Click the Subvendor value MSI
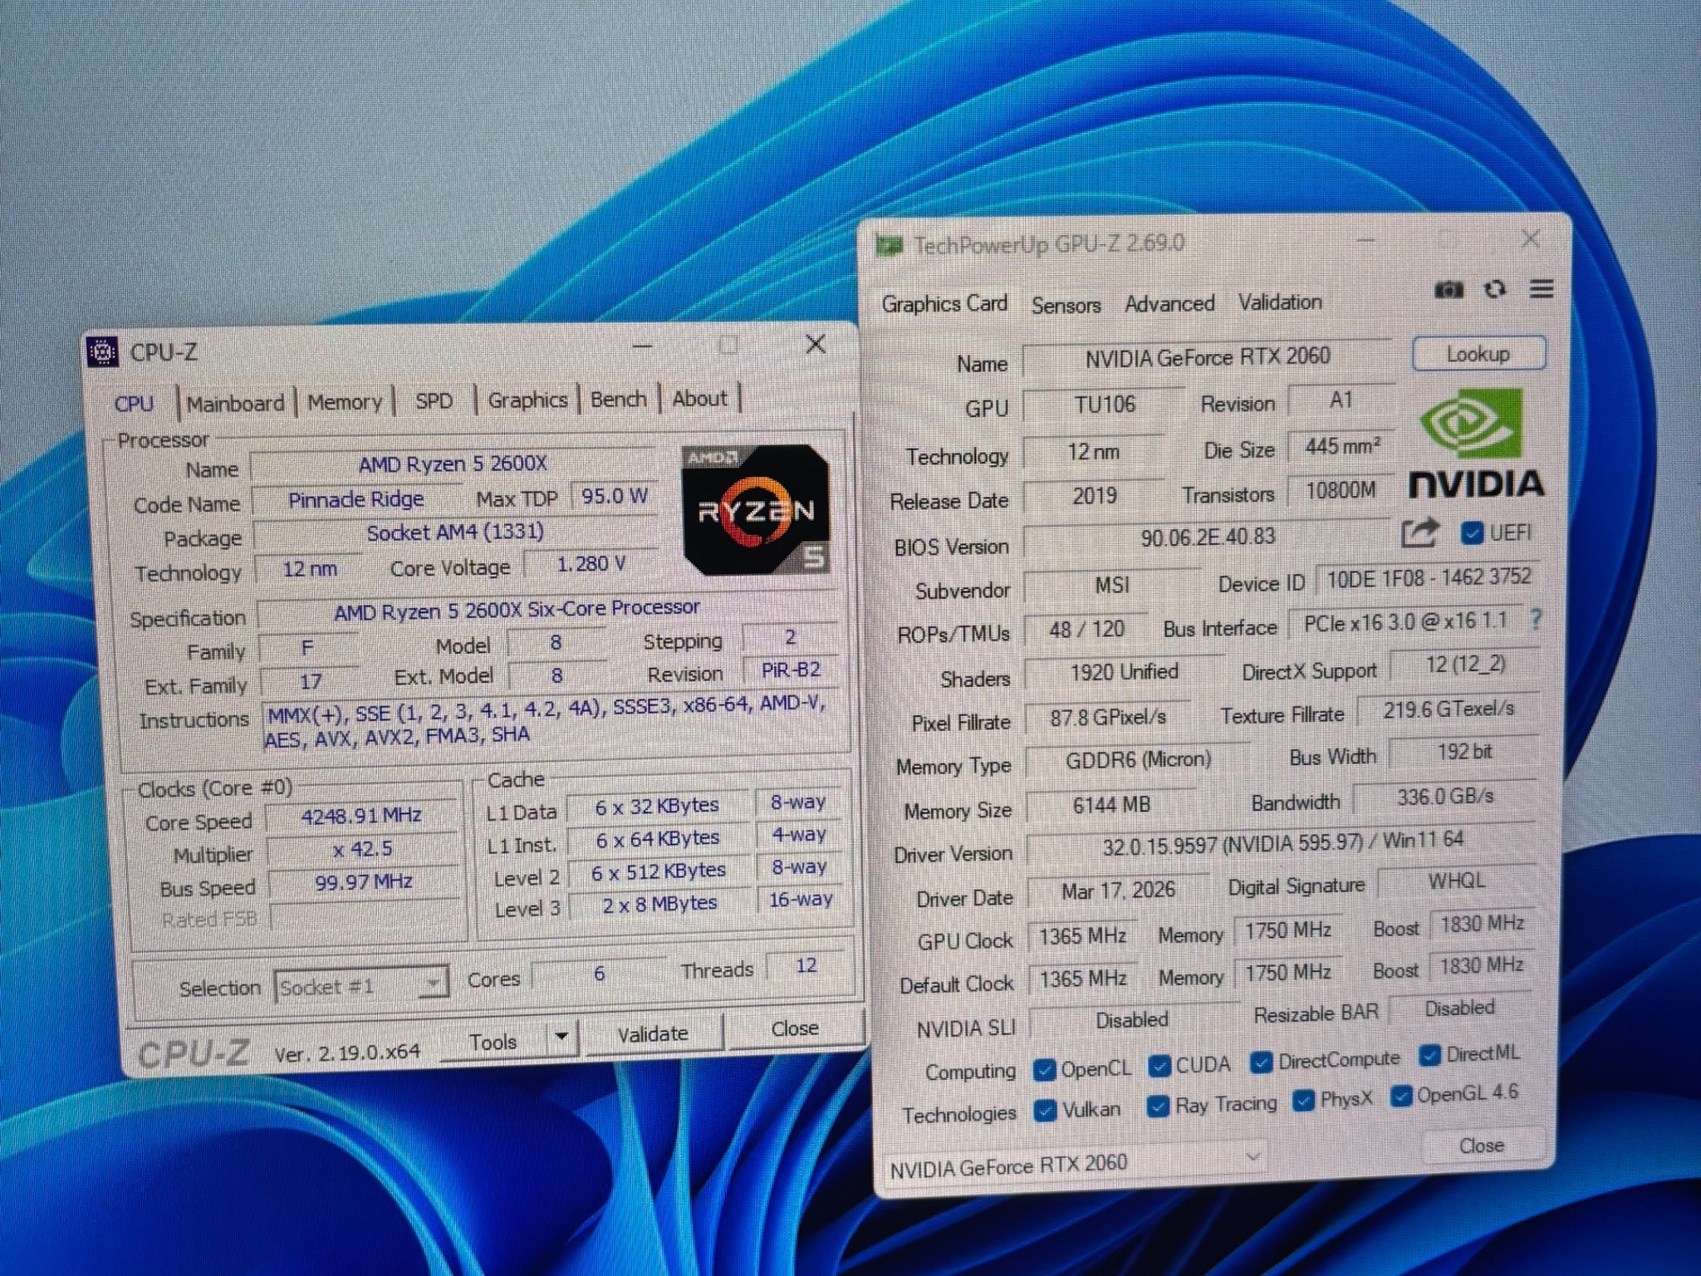The image size is (1701, 1276). (x=1111, y=585)
